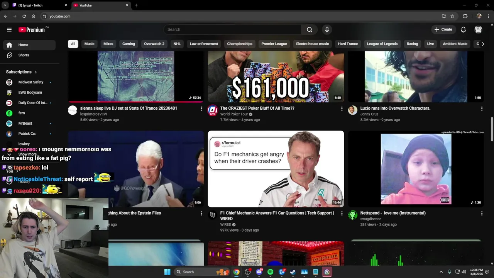Open the account avatar menu
Viewport: 494px width, 278px height.
(x=478, y=29)
